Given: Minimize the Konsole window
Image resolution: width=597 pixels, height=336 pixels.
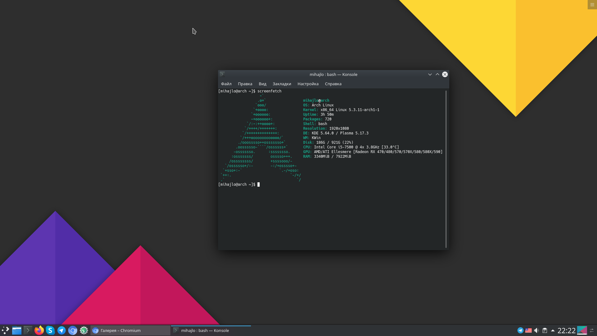Looking at the screenshot, I should (430, 74).
